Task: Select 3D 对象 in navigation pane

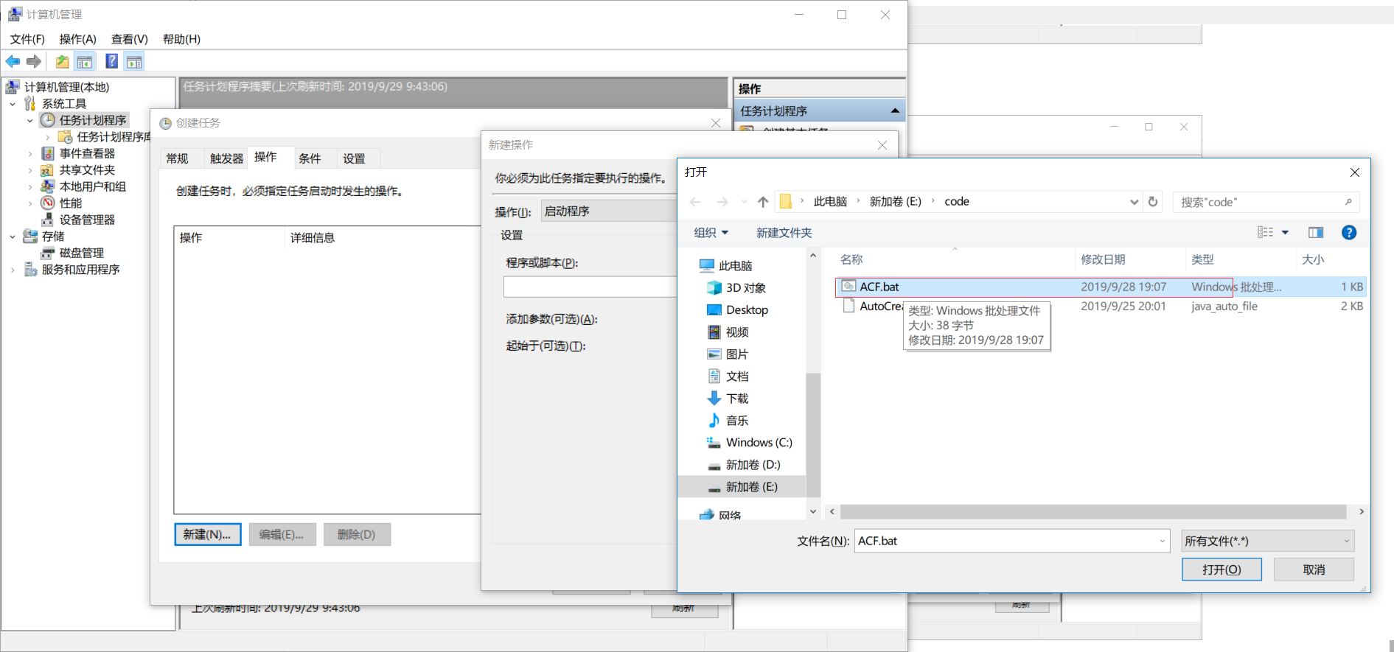Action: (745, 288)
